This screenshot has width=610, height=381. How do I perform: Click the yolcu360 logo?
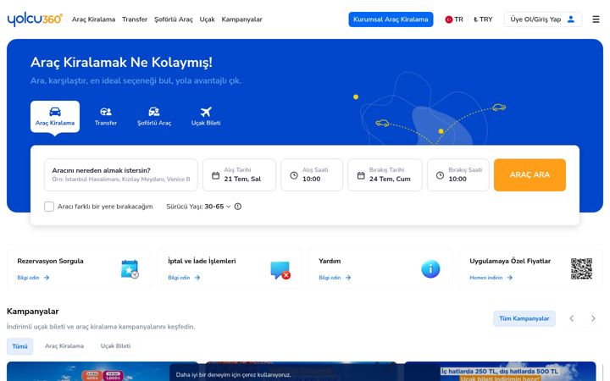[x=35, y=19]
